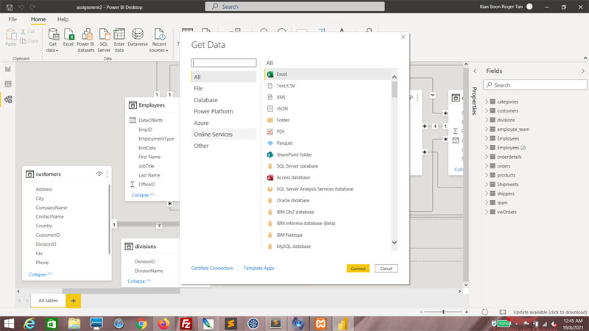The height and width of the screenshot is (331, 589).
Task: Click the Fields pane search box
Action: tap(535, 85)
